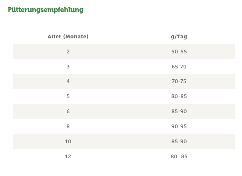Select the age 10 cell
This screenshot has width=242, height=176.
point(68,141)
